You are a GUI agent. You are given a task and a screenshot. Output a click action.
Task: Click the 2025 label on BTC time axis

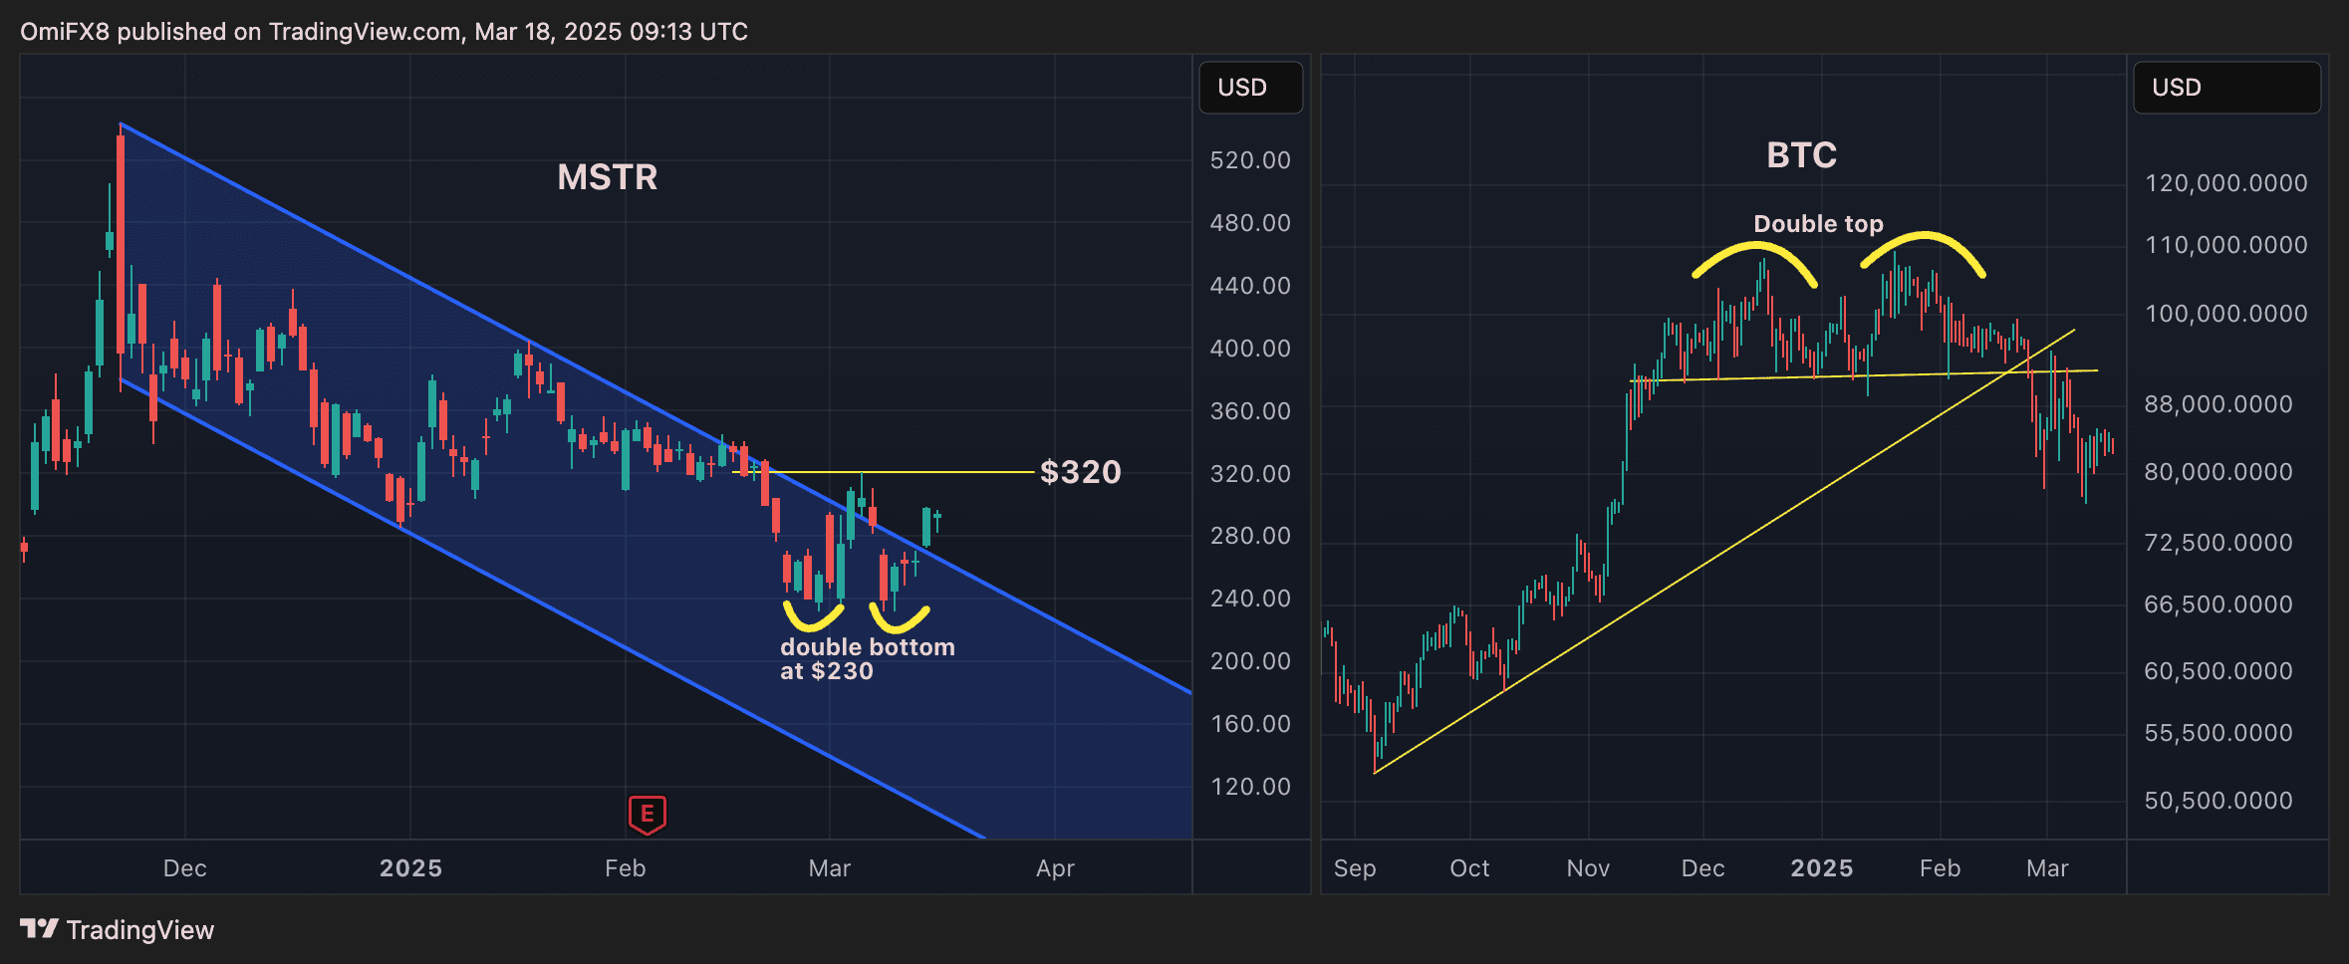(x=1822, y=868)
